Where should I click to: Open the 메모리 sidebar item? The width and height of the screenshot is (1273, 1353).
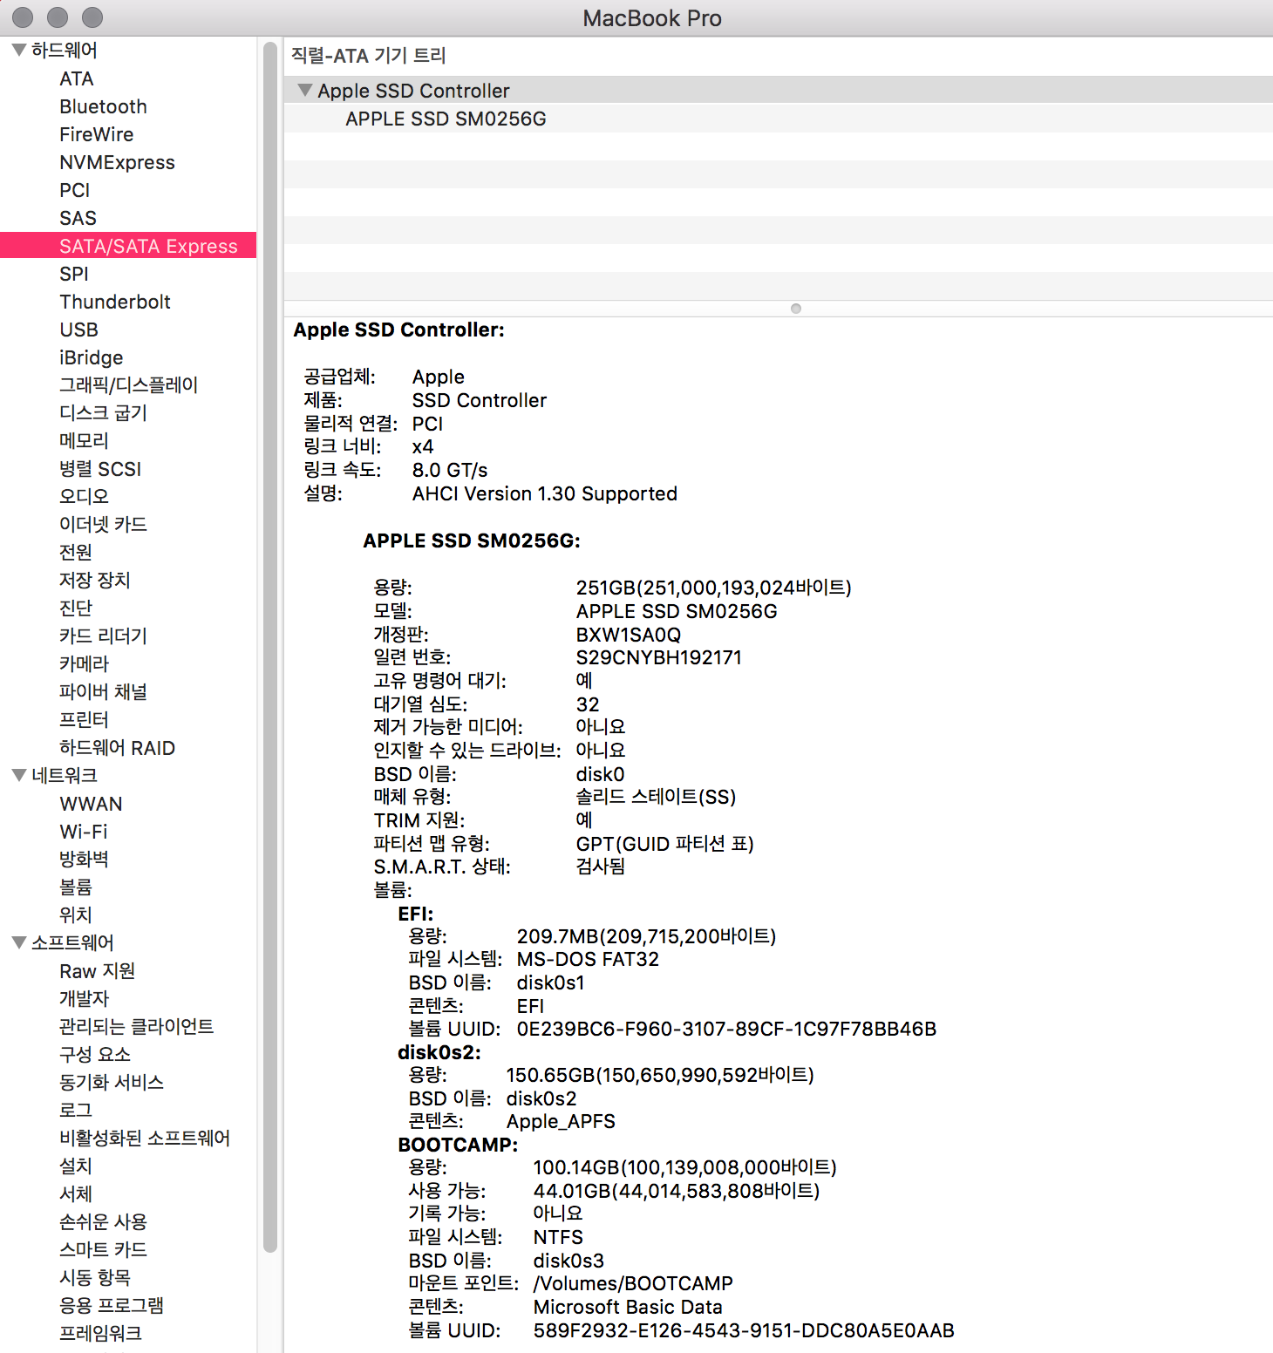(x=84, y=441)
